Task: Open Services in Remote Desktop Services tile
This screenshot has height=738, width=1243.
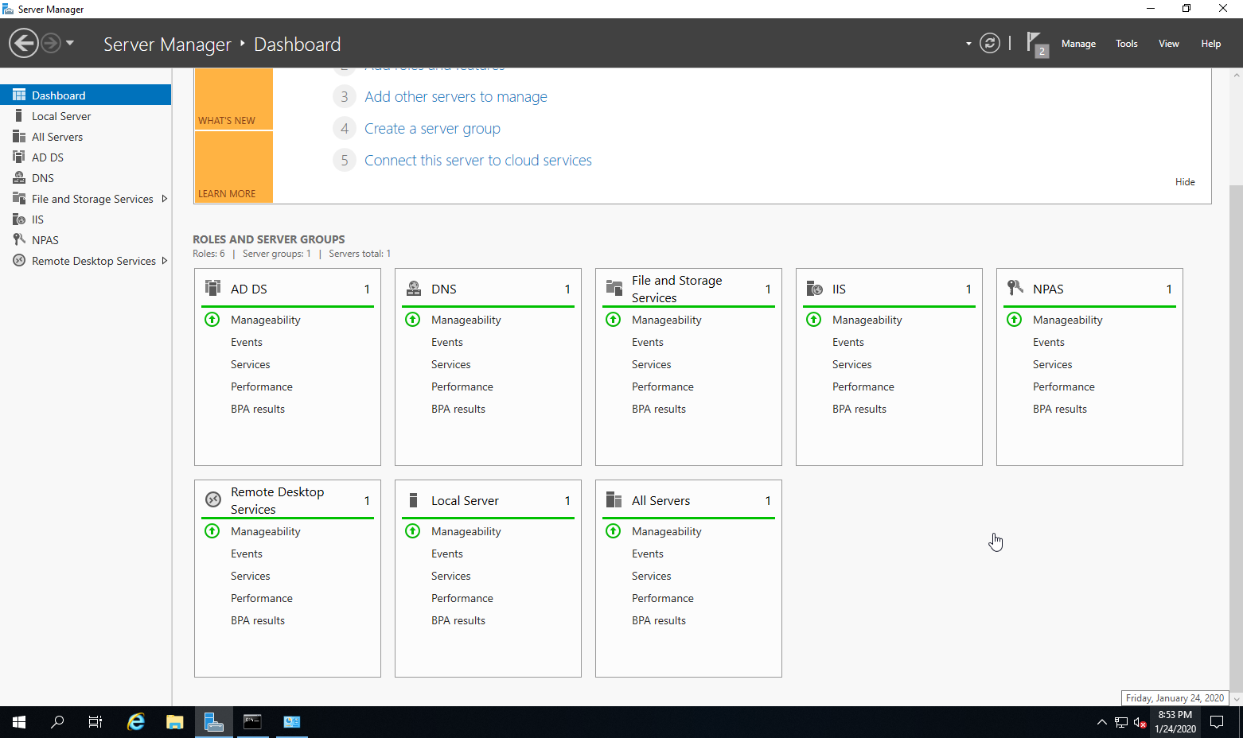Action: (x=251, y=576)
